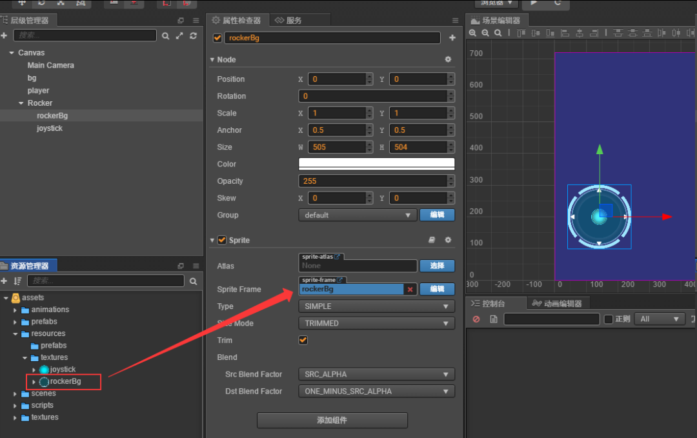Switch to the 动画编辑器 tab
The height and width of the screenshot is (438, 697).
[558, 303]
